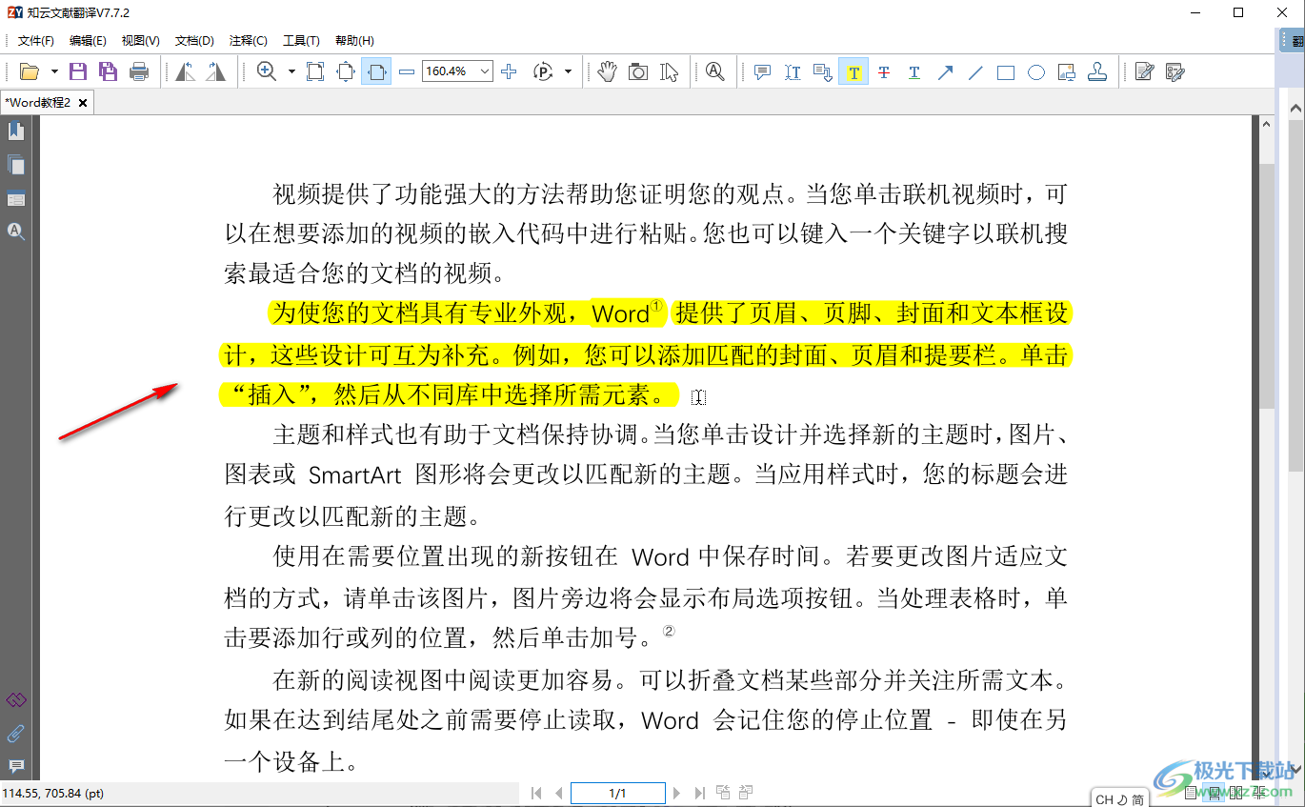
Task: Click the CH input language indicator
Action: click(x=1104, y=799)
